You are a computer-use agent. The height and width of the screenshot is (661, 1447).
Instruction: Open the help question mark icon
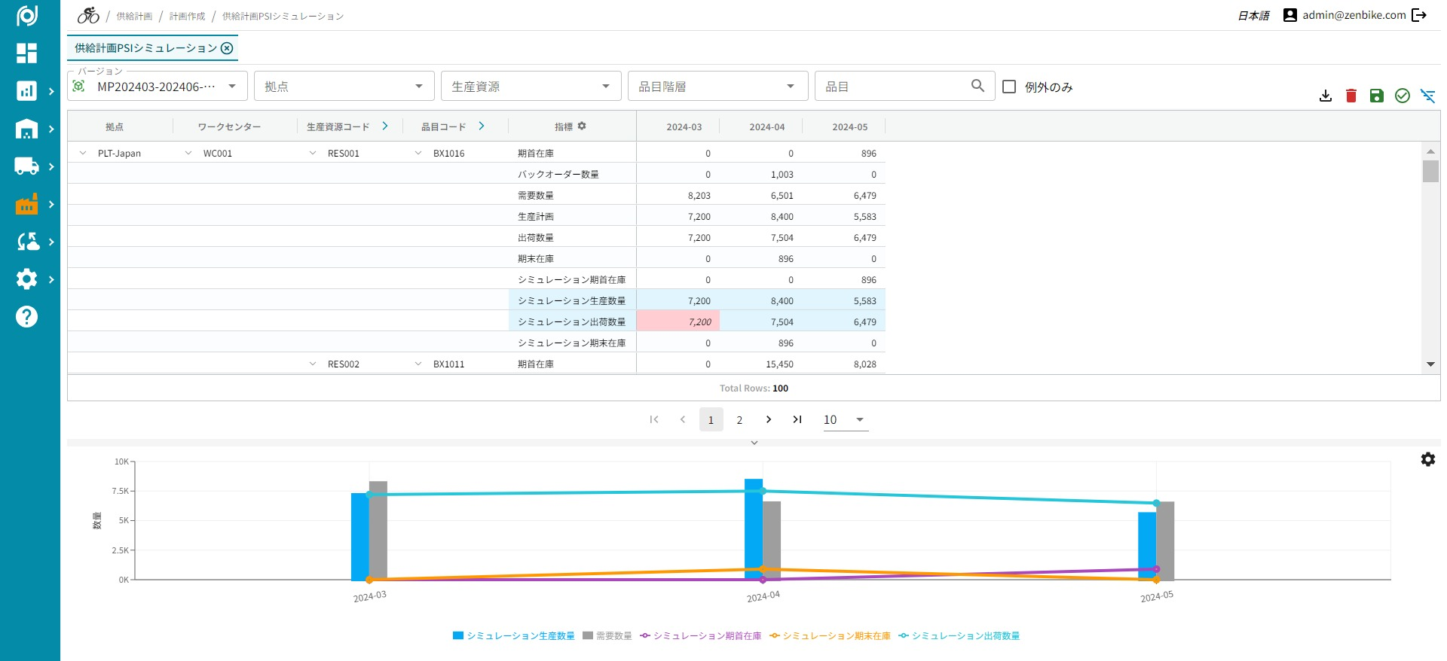click(26, 317)
